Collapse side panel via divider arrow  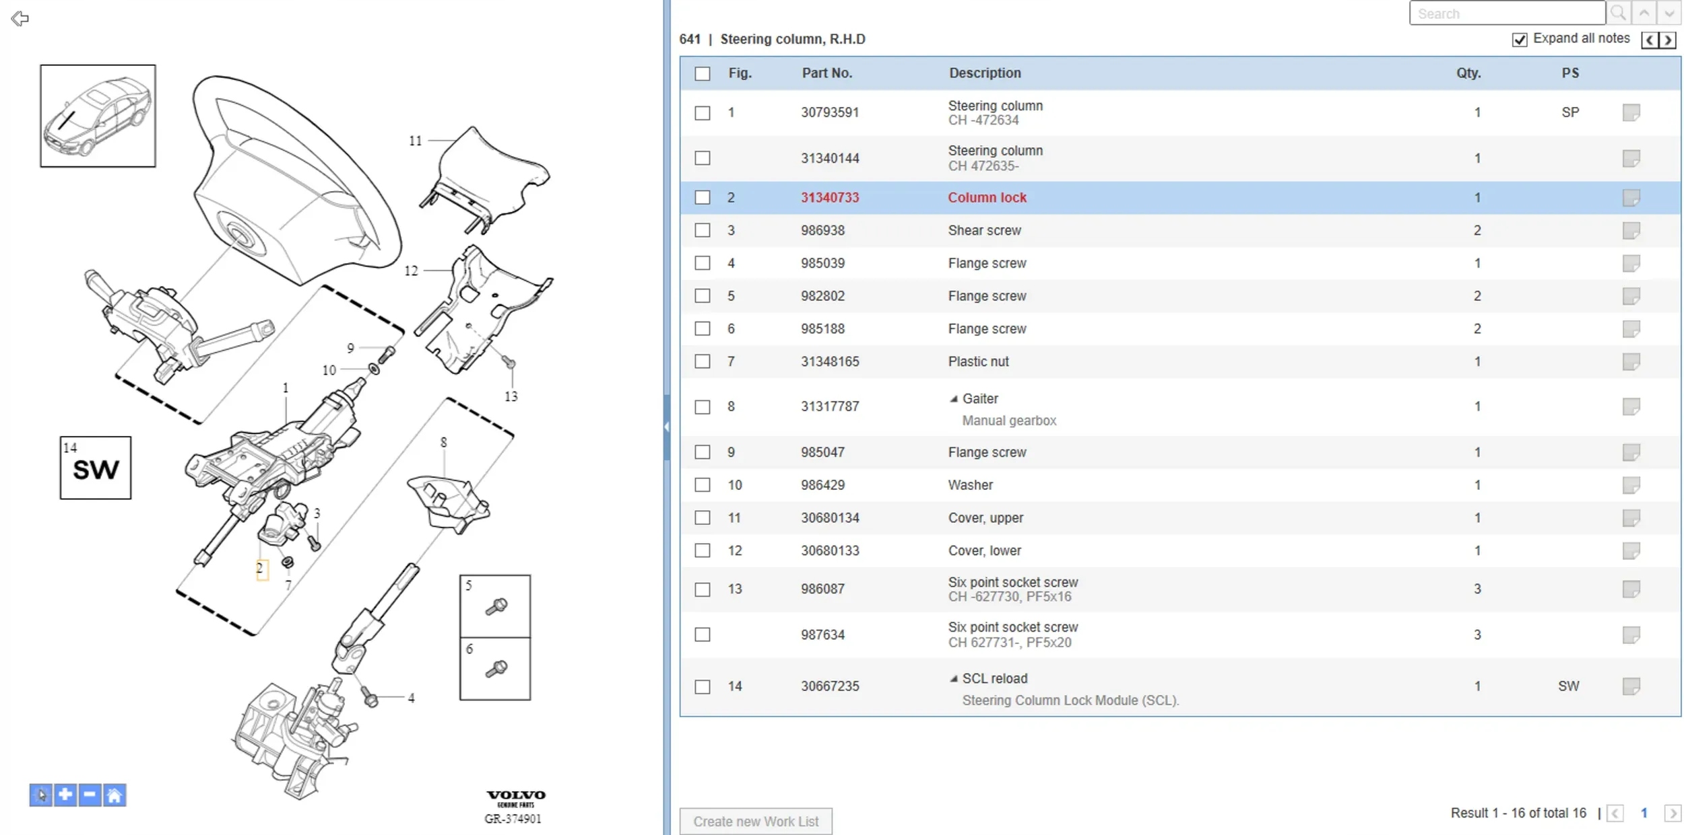tap(666, 427)
